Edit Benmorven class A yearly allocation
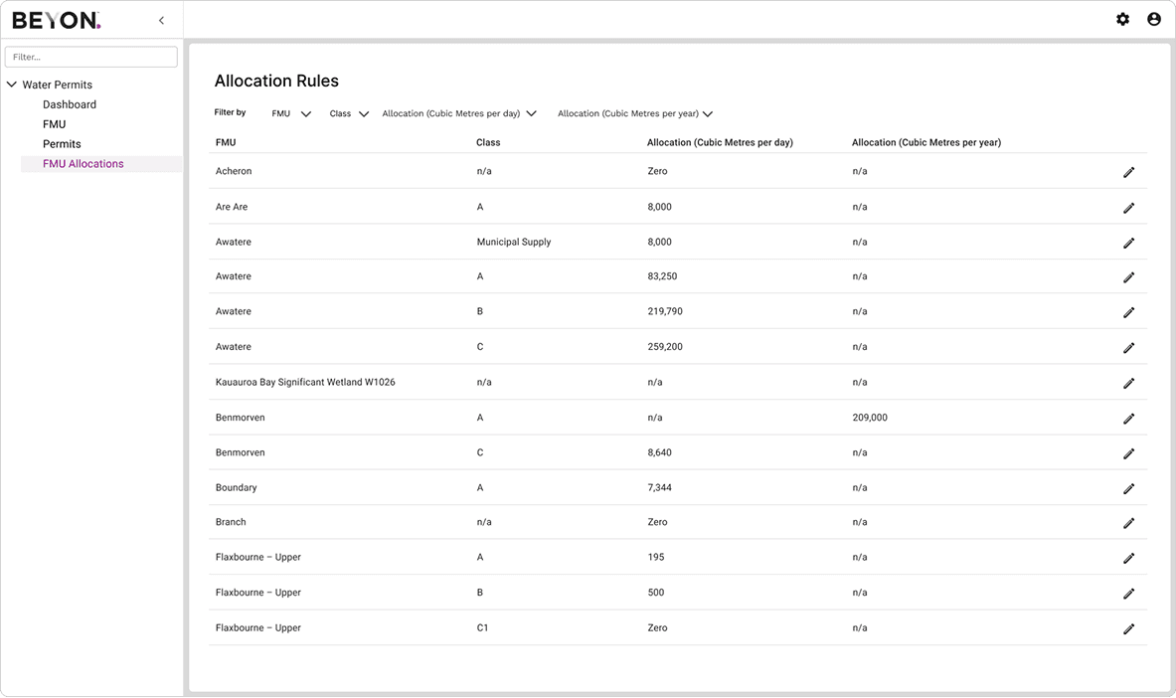This screenshot has height=698, width=1176. pos(1128,418)
